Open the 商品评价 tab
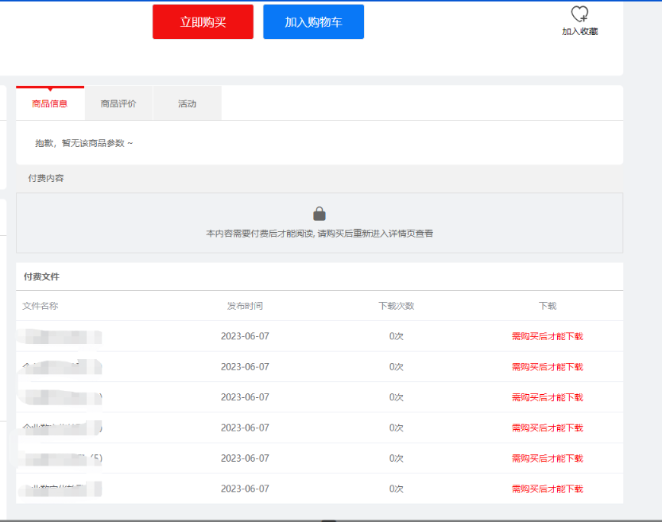Screen dimensions: 662x522 (118, 104)
